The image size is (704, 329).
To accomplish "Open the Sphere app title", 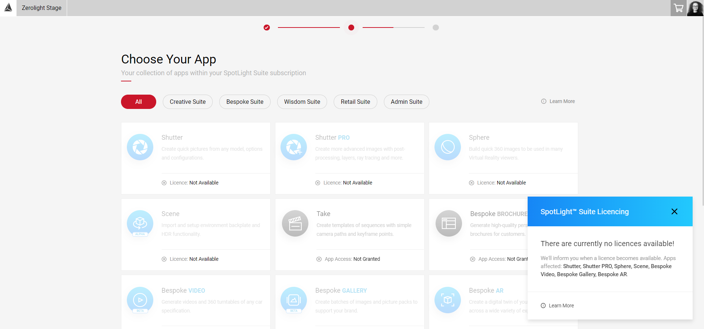I will click(x=479, y=138).
